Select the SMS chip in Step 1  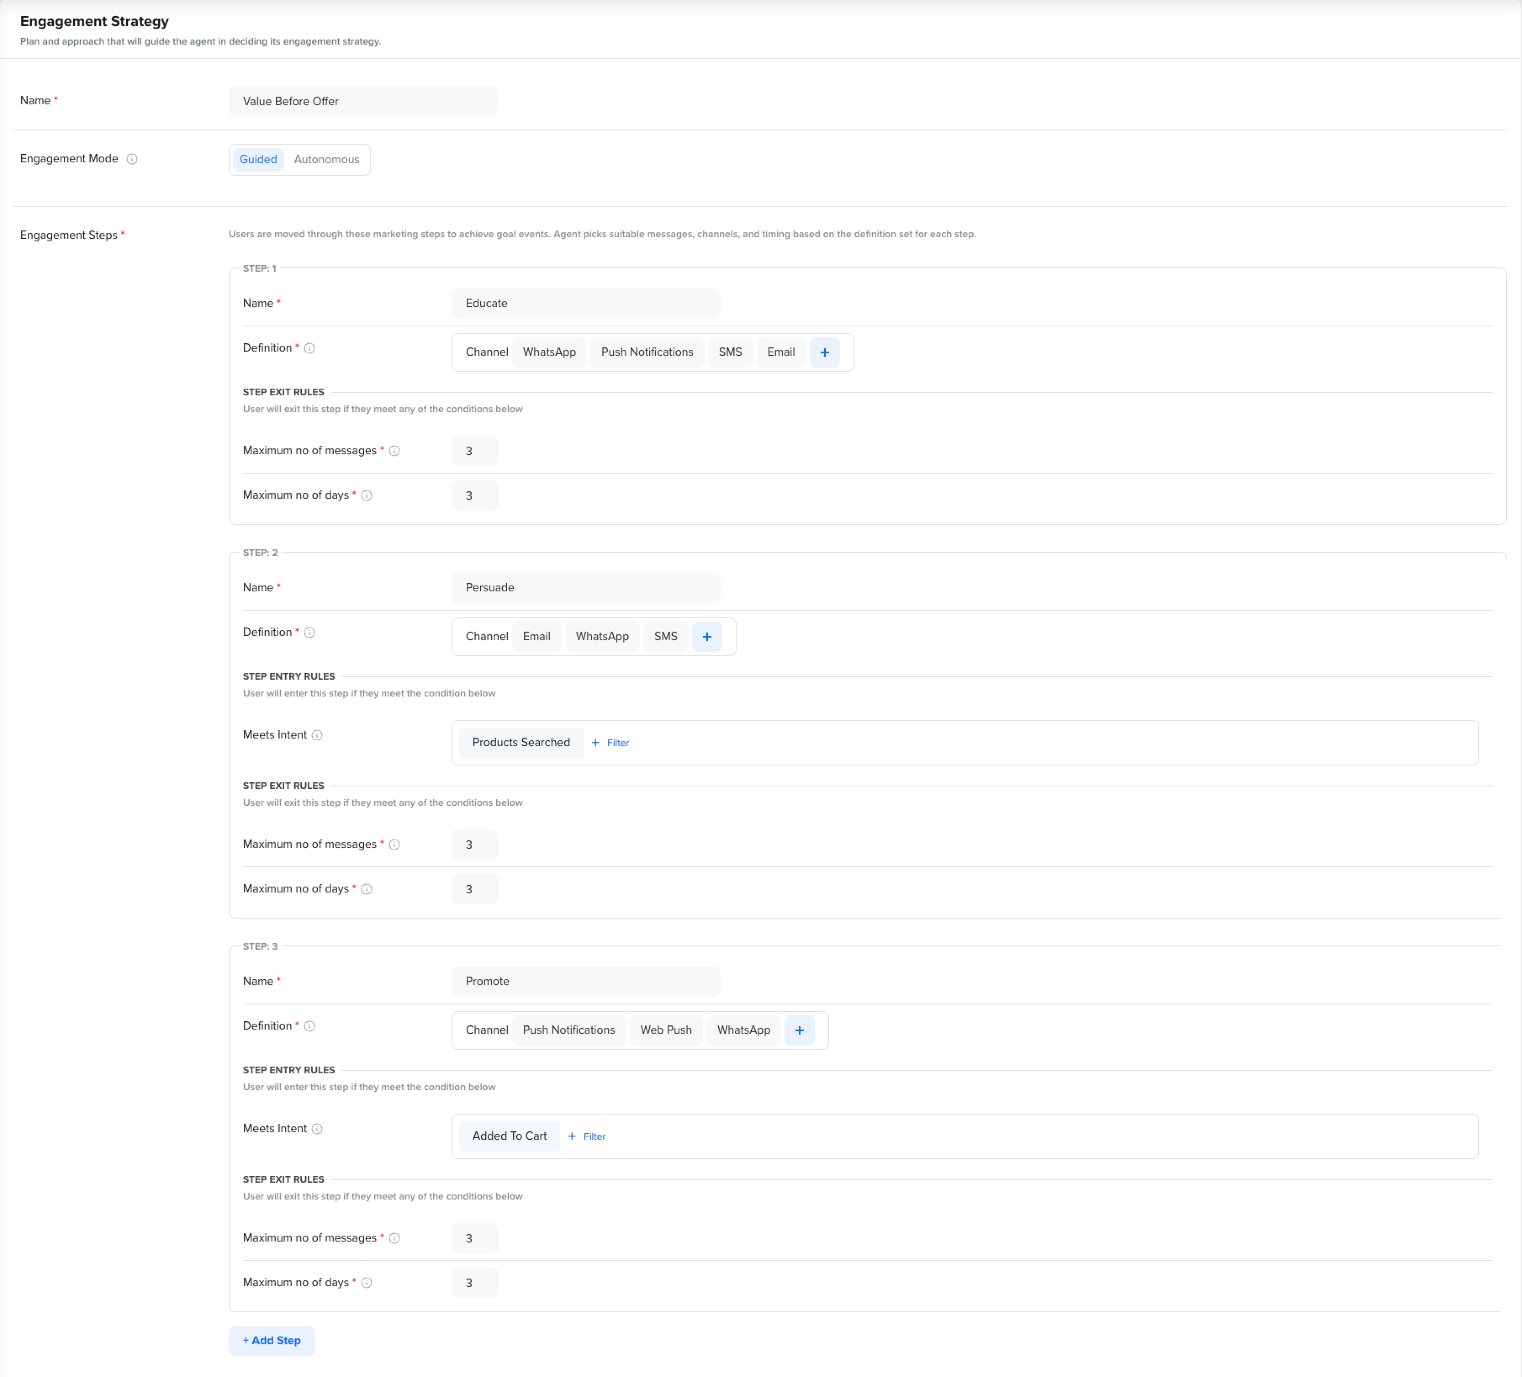730,353
